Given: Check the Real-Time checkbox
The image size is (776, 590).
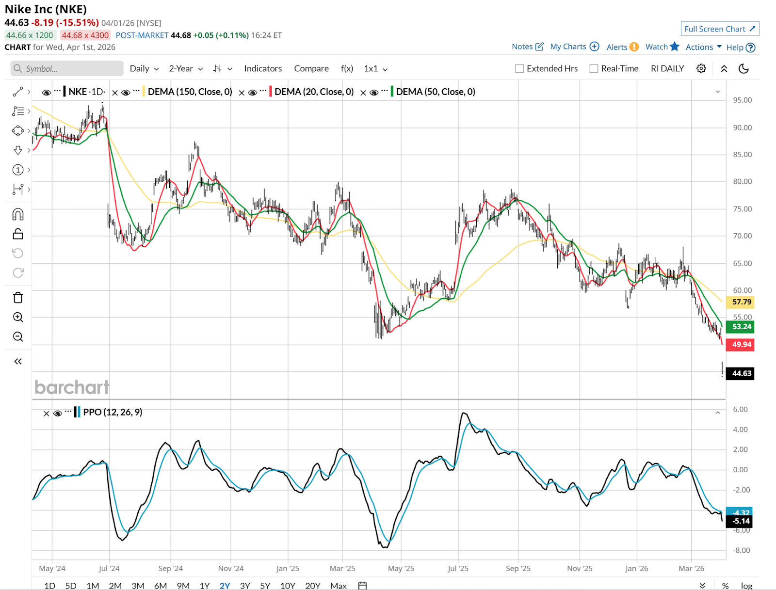Looking at the screenshot, I should [x=594, y=68].
